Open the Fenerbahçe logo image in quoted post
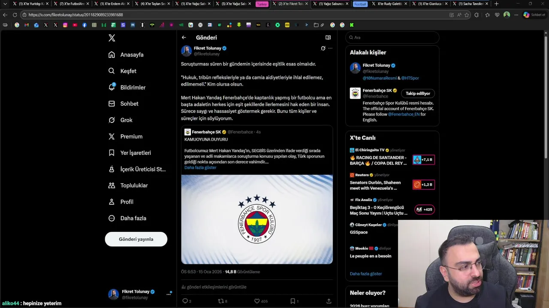The height and width of the screenshot is (308, 549). point(257,219)
